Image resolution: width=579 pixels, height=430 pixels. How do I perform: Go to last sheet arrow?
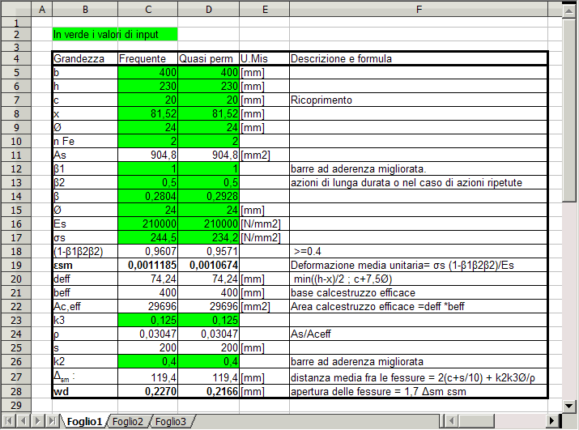coord(52,421)
